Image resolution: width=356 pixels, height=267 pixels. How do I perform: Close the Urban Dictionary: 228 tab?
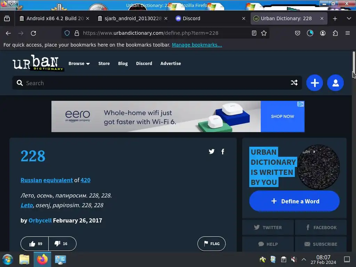click(322, 19)
